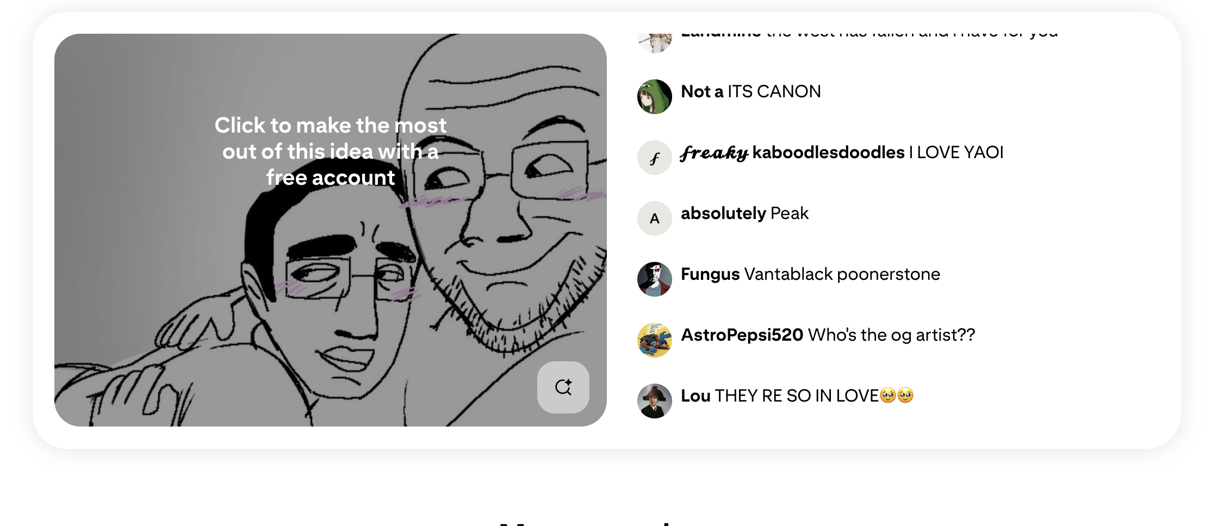Image resolution: width=1205 pixels, height=526 pixels.
Task: Select the 'THEY RE SO IN LOVE' comment
Action: click(x=814, y=396)
